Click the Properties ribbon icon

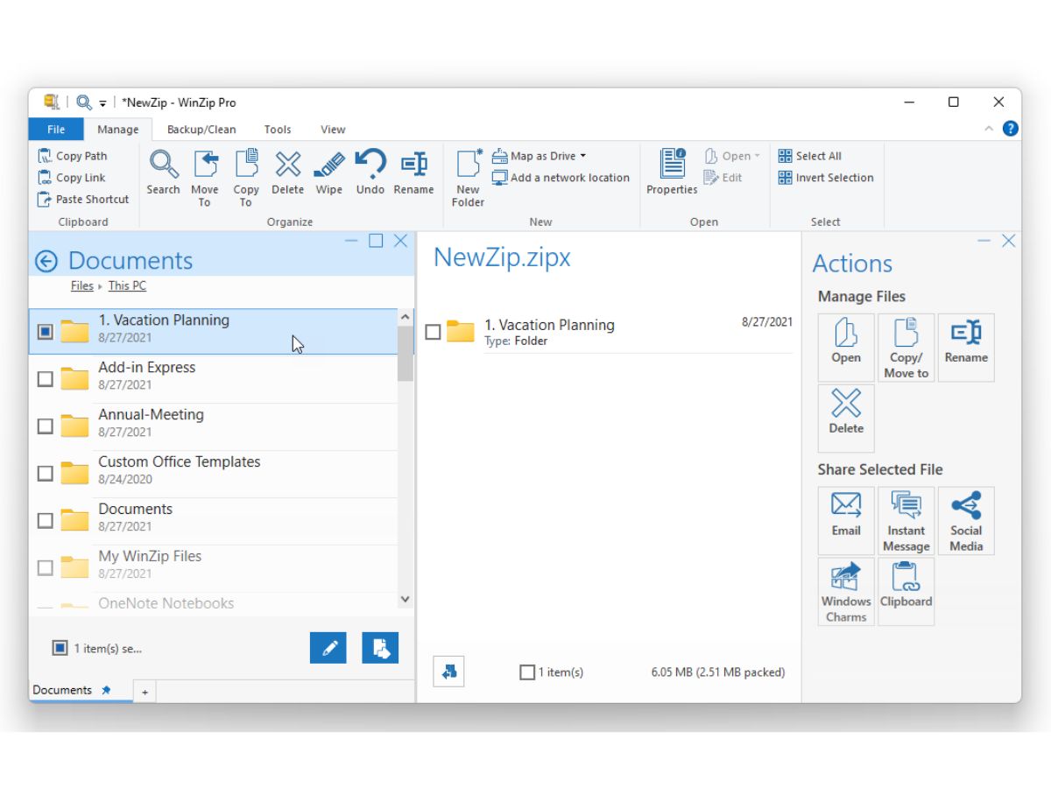coord(672,172)
